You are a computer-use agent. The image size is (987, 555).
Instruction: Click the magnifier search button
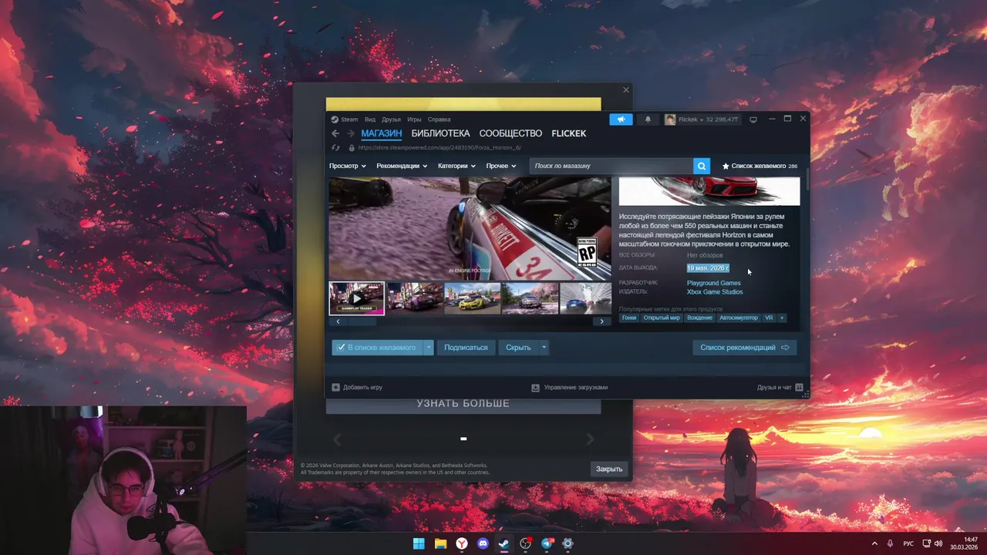click(701, 166)
